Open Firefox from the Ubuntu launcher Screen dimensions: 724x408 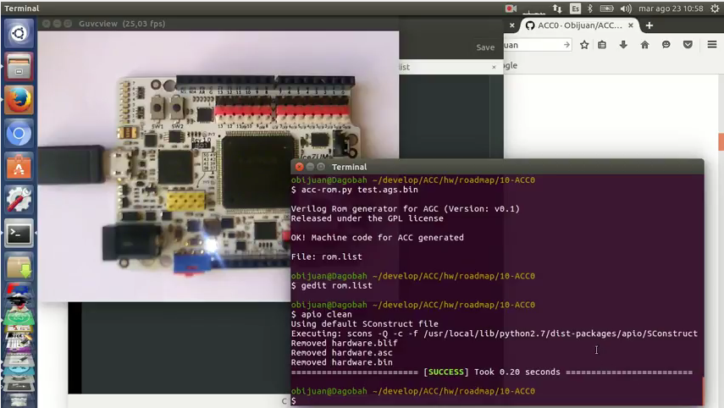19,100
